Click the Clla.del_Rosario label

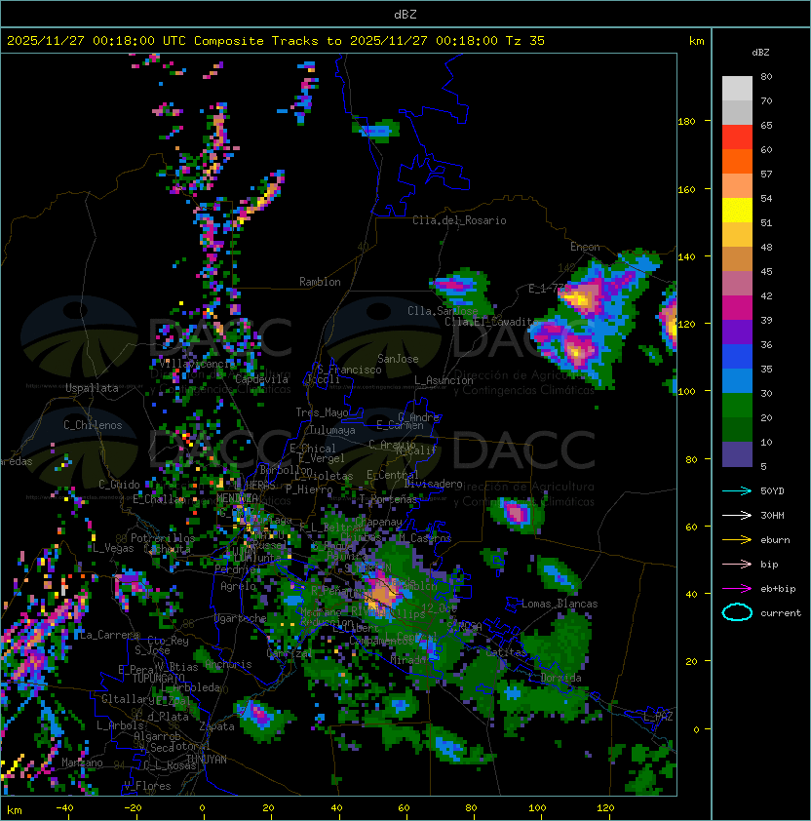click(x=459, y=220)
